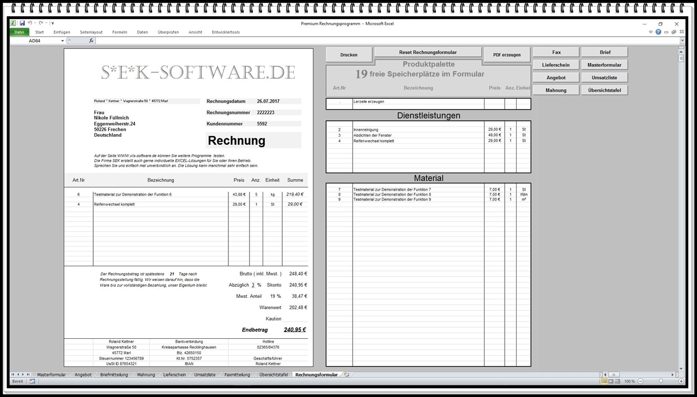The width and height of the screenshot is (697, 397).
Task: Click the Save icon on Quick Access Toolbar
Action: coord(23,23)
